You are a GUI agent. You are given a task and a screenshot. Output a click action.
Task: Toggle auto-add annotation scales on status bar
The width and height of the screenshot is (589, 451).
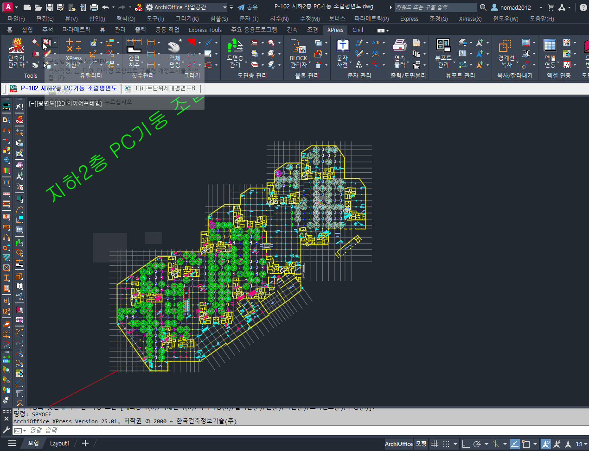557,444
